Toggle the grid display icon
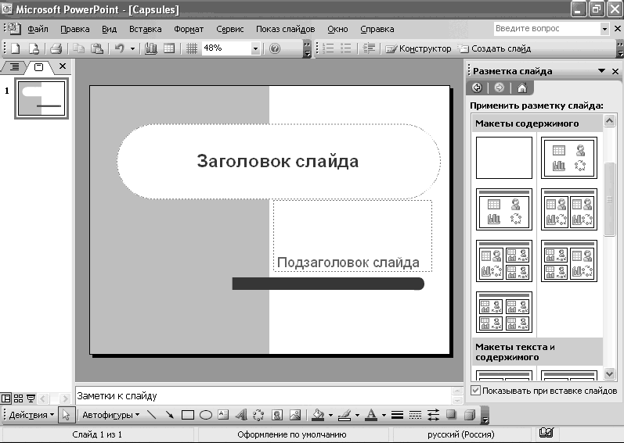The width and height of the screenshot is (624, 443). [192, 48]
